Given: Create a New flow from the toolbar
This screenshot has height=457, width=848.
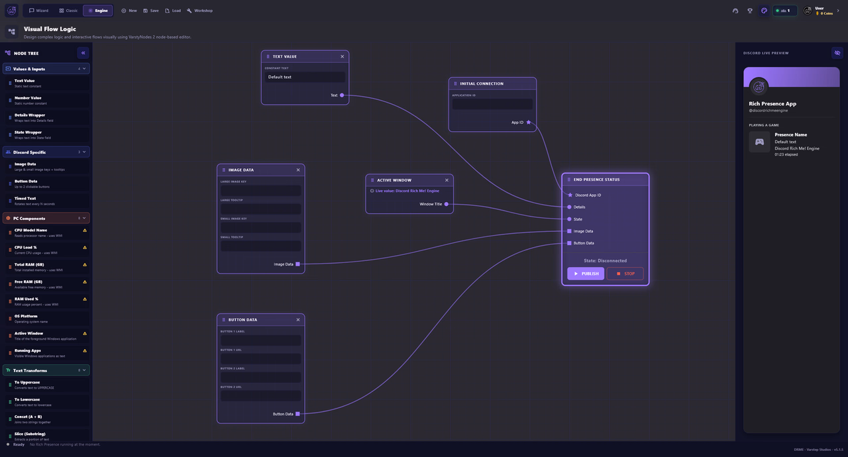Looking at the screenshot, I should 129,11.
